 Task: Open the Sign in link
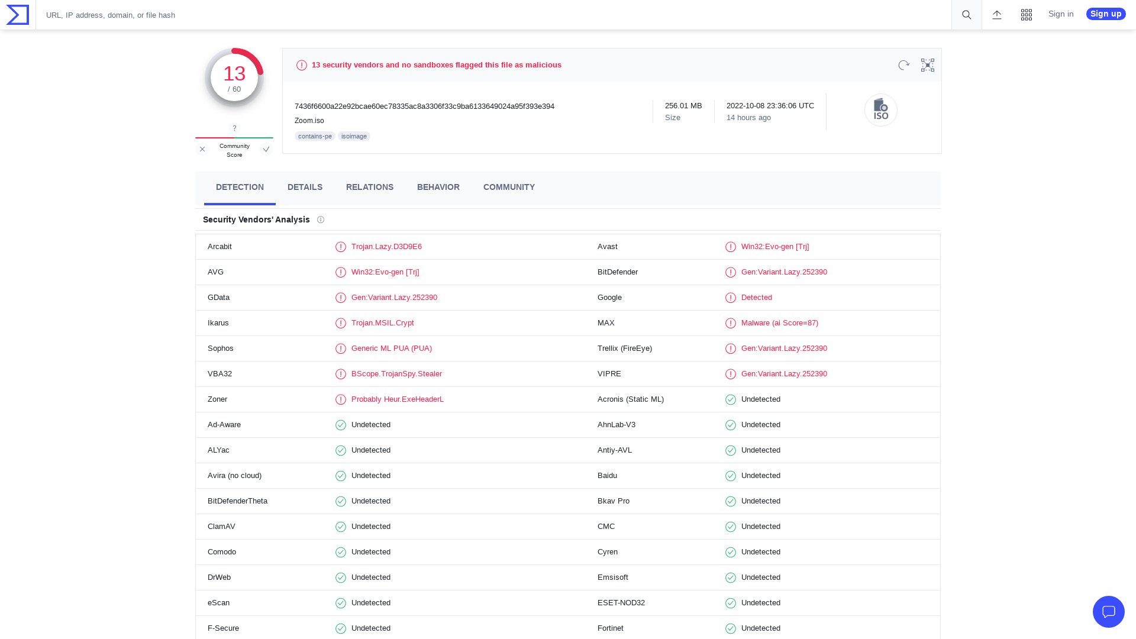click(1061, 14)
